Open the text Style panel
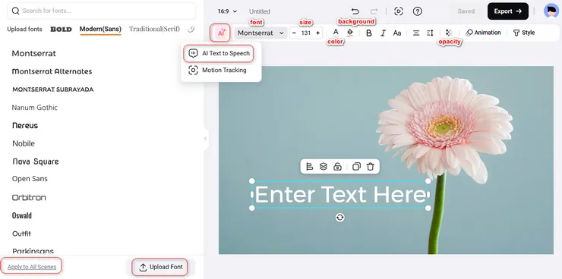 pyautogui.click(x=524, y=33)
